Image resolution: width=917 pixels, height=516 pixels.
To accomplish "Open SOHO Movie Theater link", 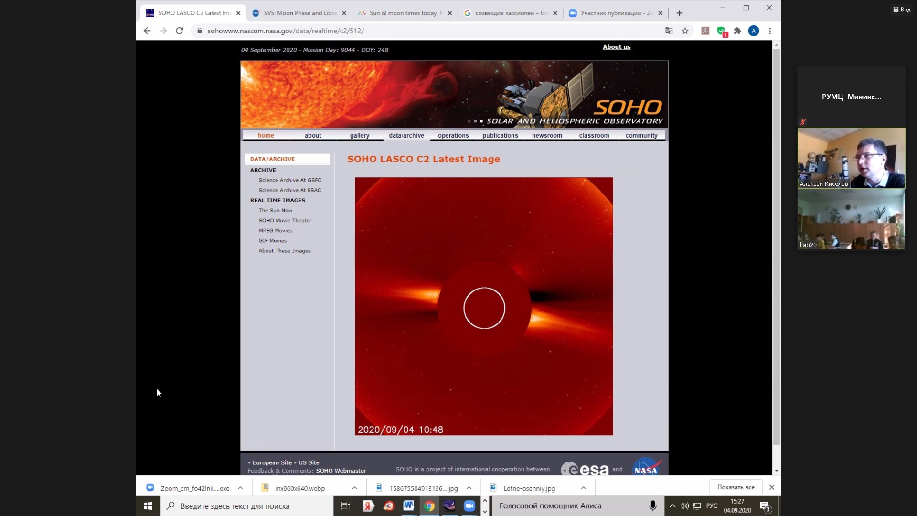I will click(x=285, y=220).
